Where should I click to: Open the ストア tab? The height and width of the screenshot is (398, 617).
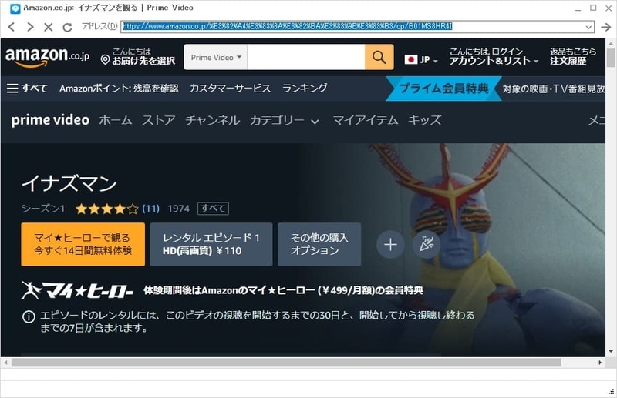click(159, 120)
